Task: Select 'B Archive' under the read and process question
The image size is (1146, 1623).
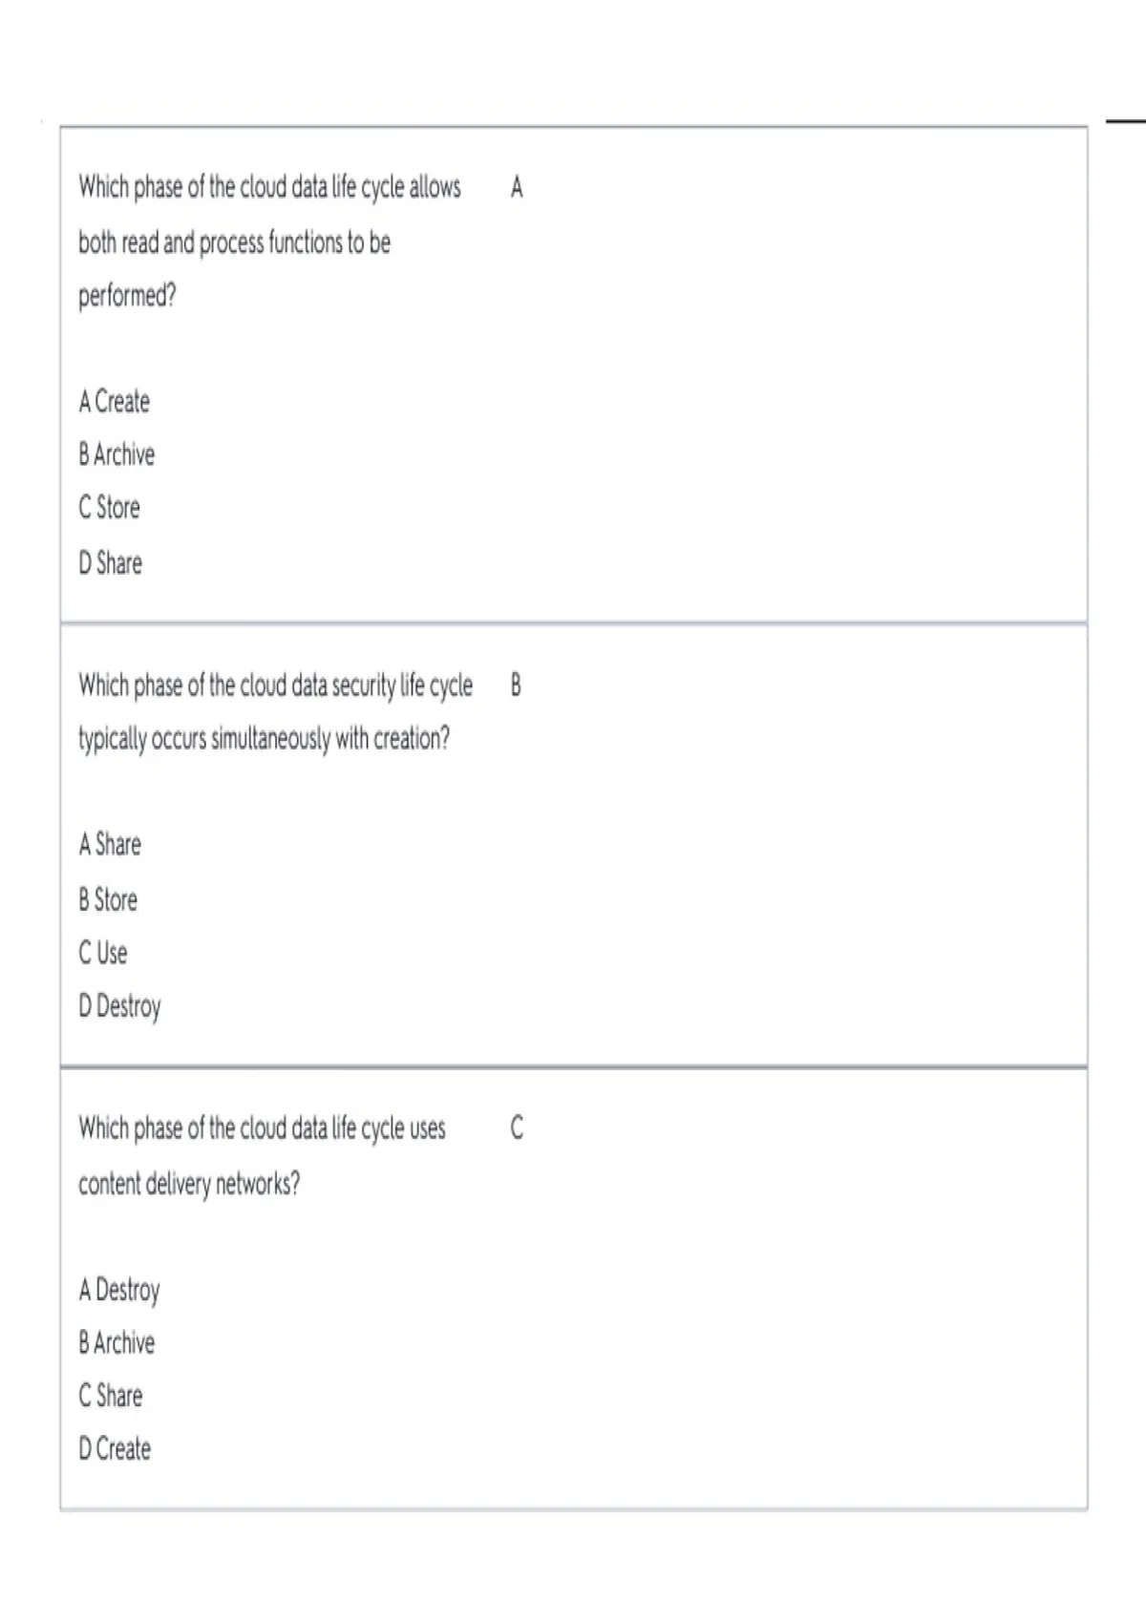Action: click(117, 455)
